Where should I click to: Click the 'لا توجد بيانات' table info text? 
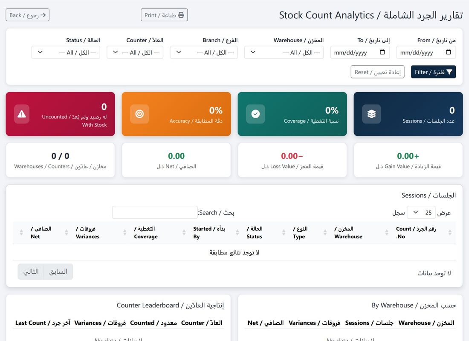434,273
